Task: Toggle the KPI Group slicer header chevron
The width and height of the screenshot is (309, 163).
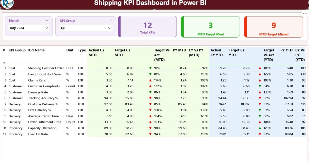Action: click(111, 21)
